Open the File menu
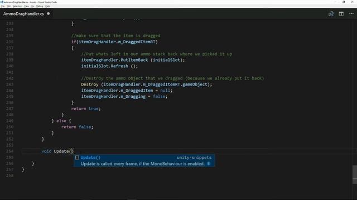This screenshot has height=200, width=357. [x=3, y=6]
